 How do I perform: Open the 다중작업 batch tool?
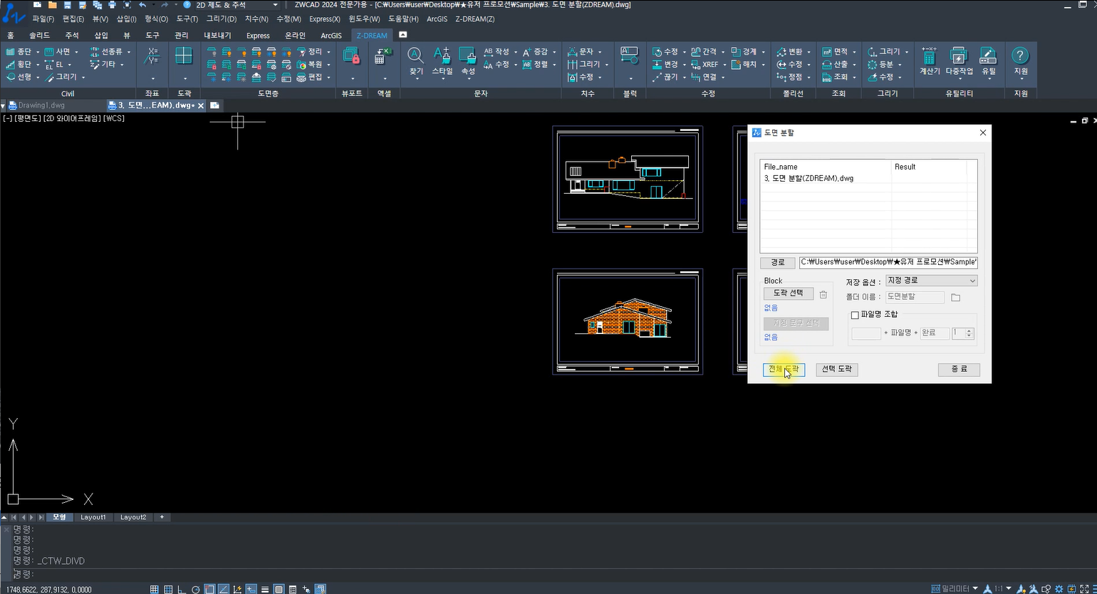(959, 61)
